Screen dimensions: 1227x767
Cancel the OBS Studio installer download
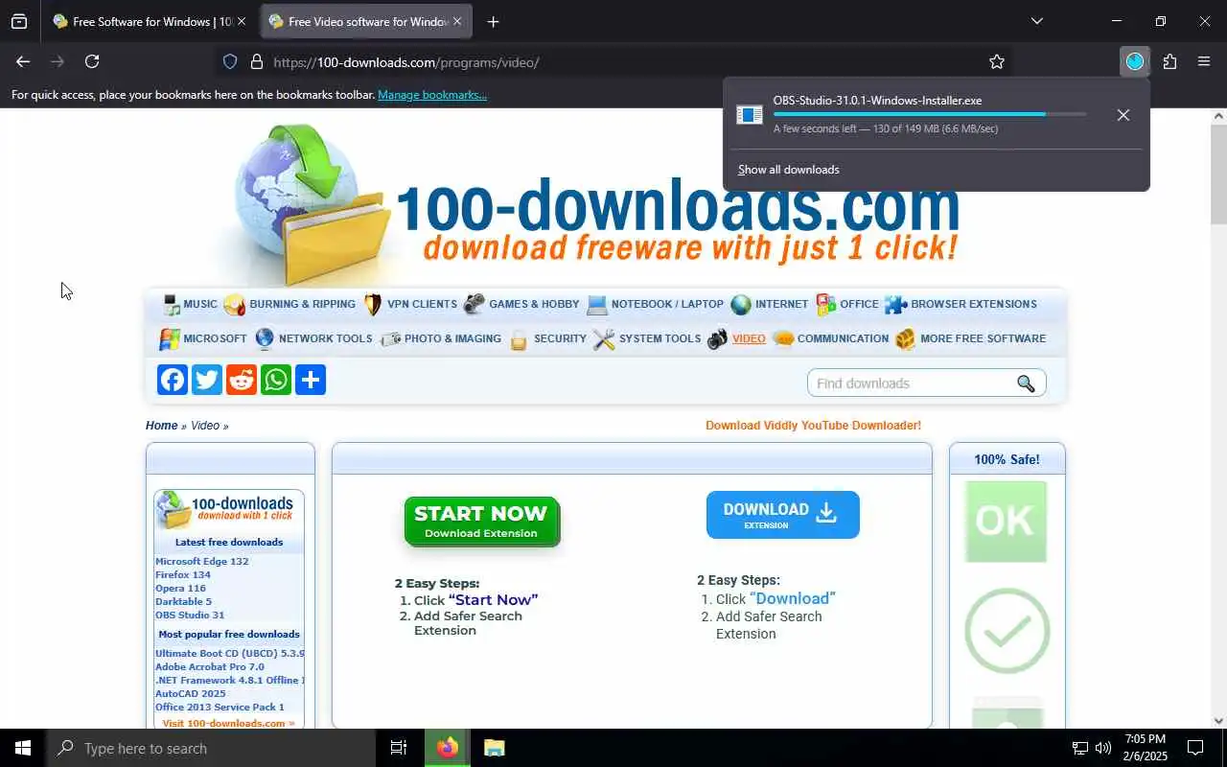point(1123,115)
